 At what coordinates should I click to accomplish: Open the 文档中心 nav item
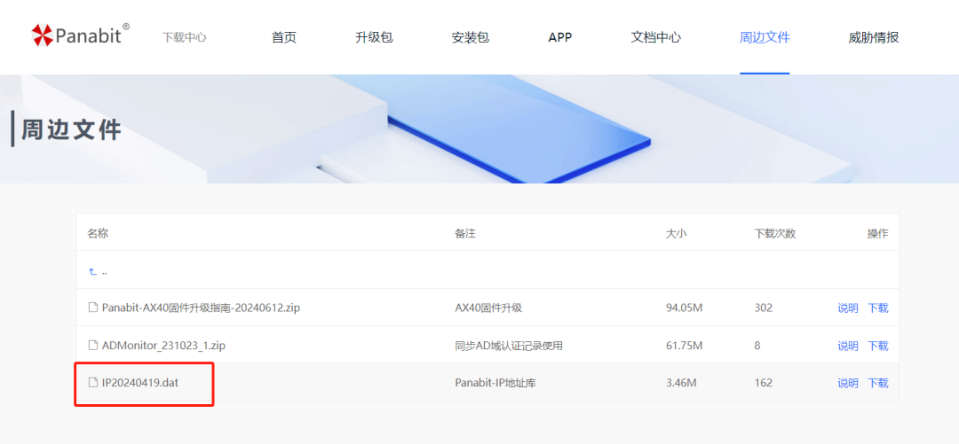pos(655,37)
